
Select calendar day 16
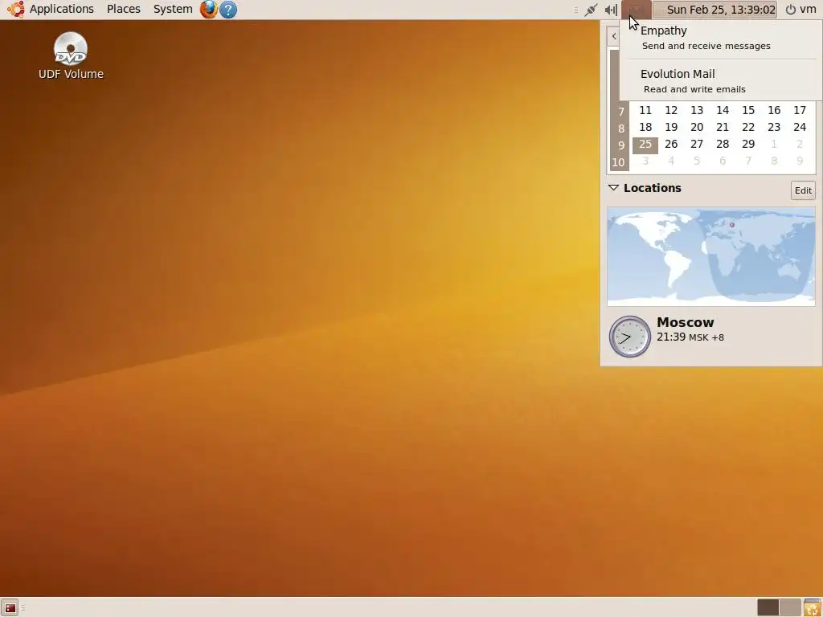pyautogui.click(x=774, y=110)
